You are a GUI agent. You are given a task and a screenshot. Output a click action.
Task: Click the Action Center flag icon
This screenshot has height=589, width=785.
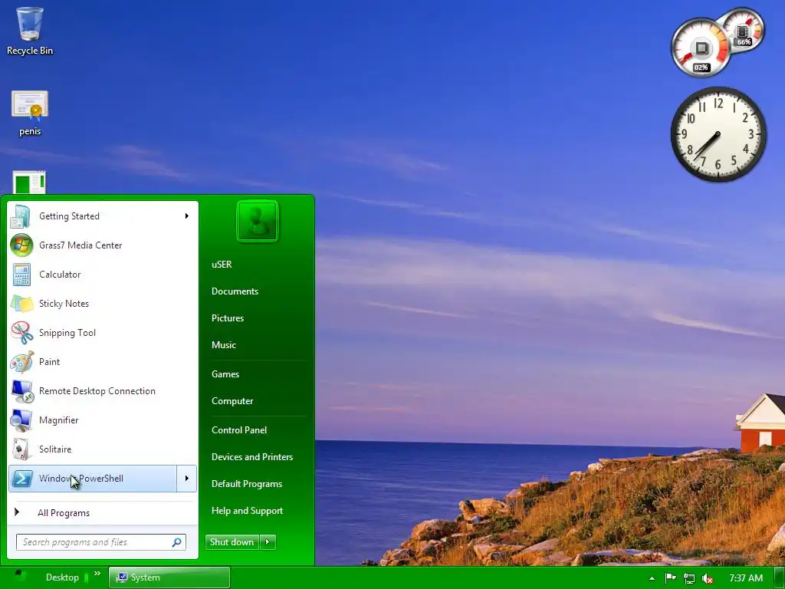670,578
